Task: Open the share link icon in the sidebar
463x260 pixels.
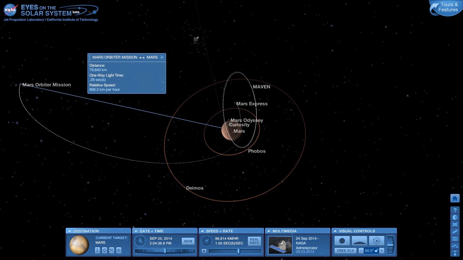Action: coord(455,231)
